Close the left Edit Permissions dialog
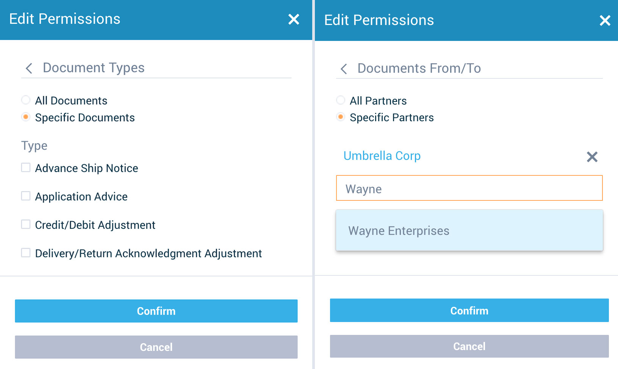 click(294, 19)
